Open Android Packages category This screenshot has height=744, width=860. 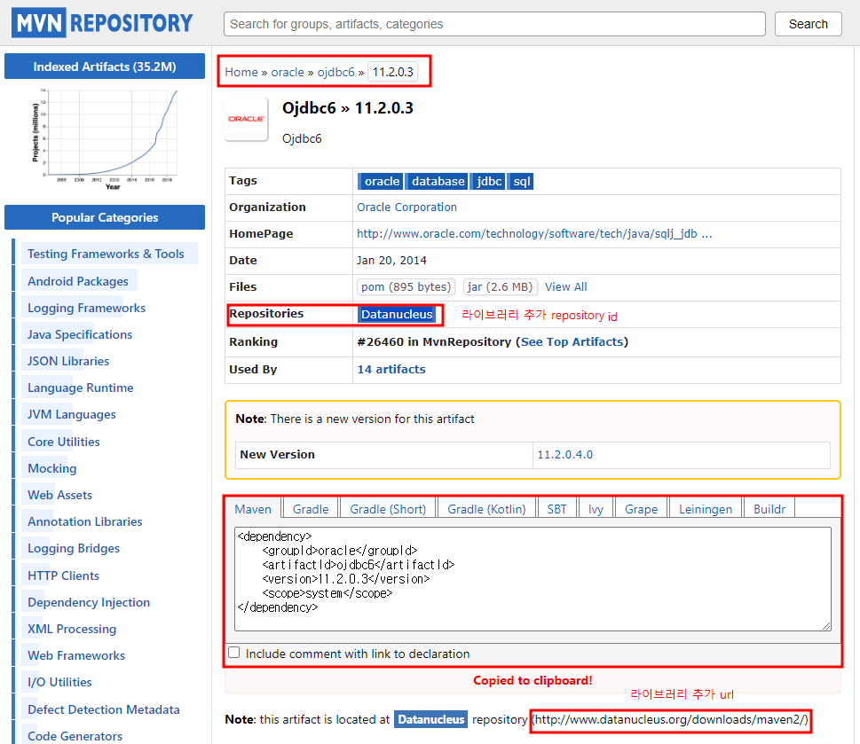(78, 281)
